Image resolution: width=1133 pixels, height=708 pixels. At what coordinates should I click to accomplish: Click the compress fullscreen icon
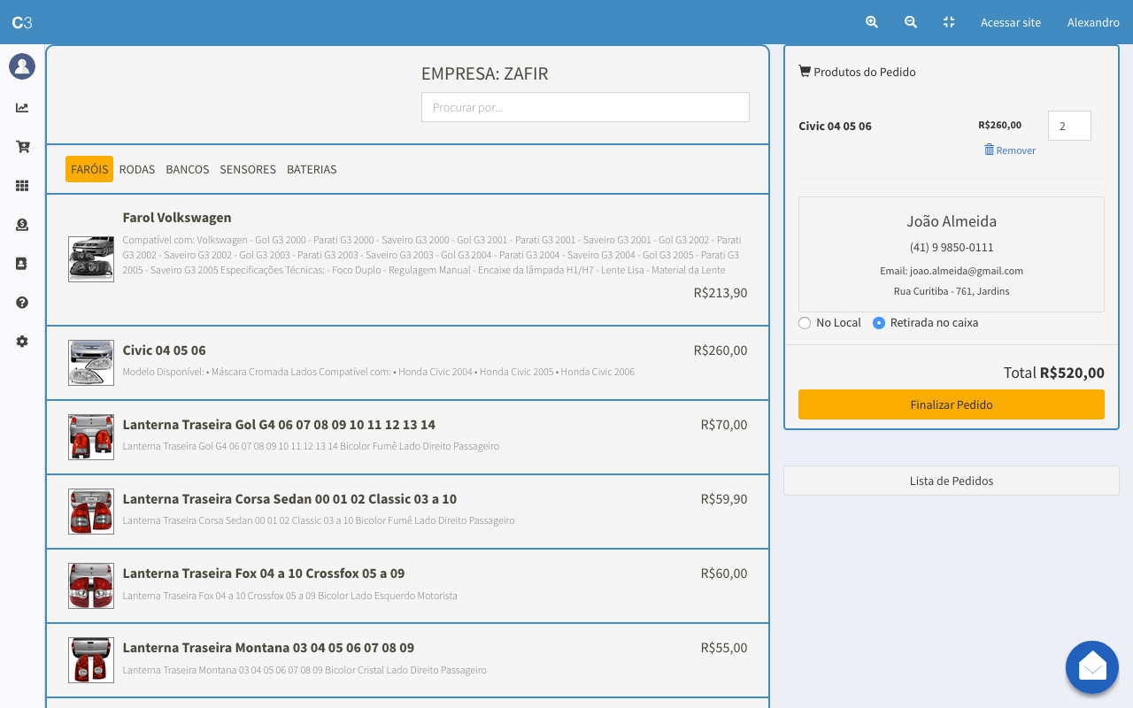tap(949, 22)
